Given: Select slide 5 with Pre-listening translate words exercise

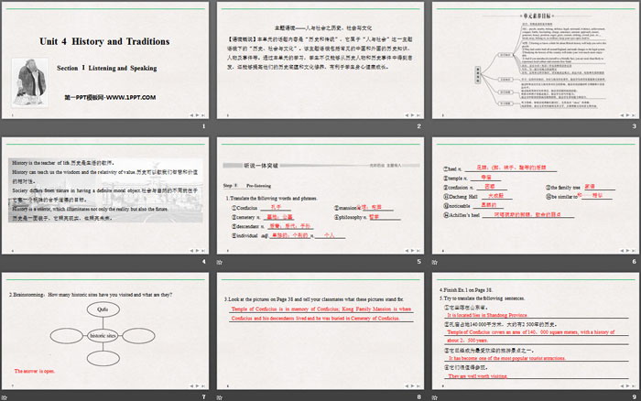Looking at the screenshot, I should pos(320,196).
